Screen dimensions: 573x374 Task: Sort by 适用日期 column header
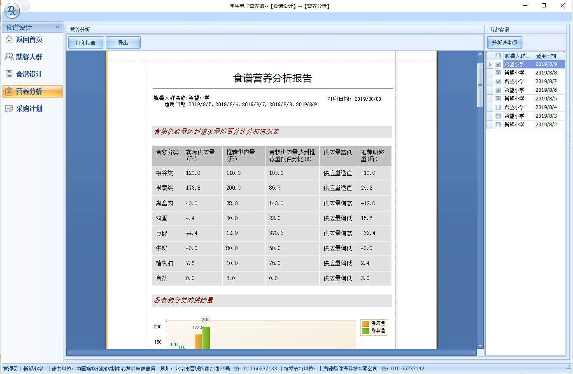pos(549,56)
